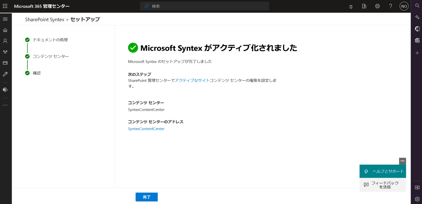Screen dimensions: 422x204
Task: Minimize the help widget panel
Action: pos(403,161)
